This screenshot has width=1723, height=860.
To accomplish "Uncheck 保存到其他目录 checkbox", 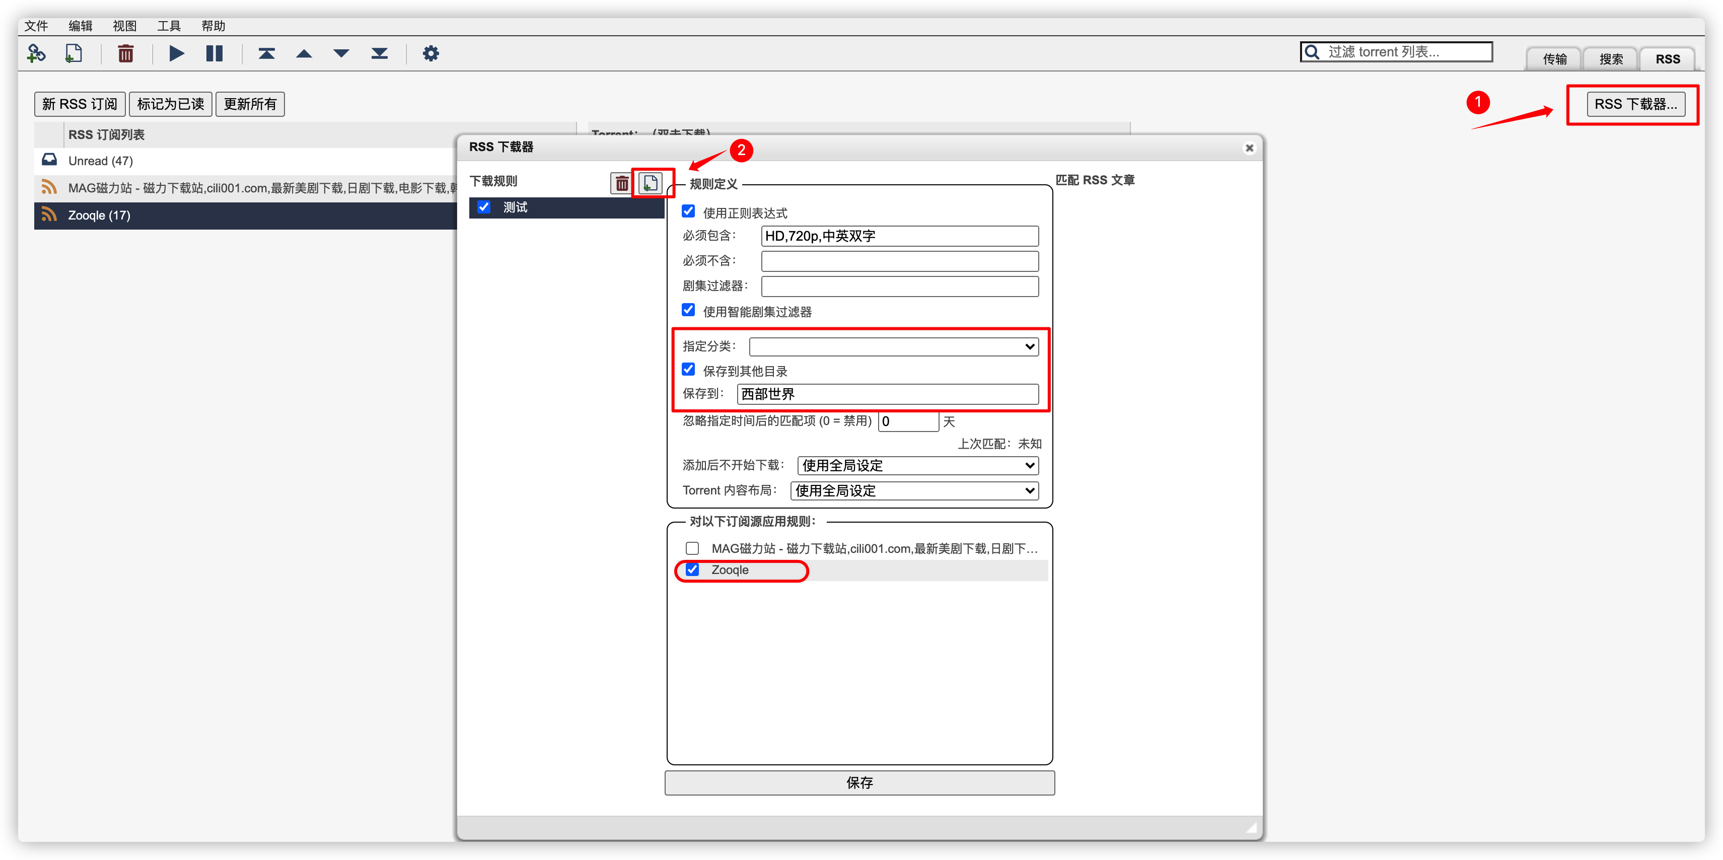I will (688, 369).
